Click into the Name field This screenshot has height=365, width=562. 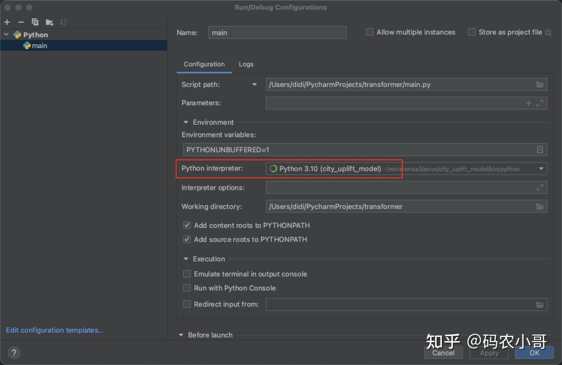tap(277, 33)
